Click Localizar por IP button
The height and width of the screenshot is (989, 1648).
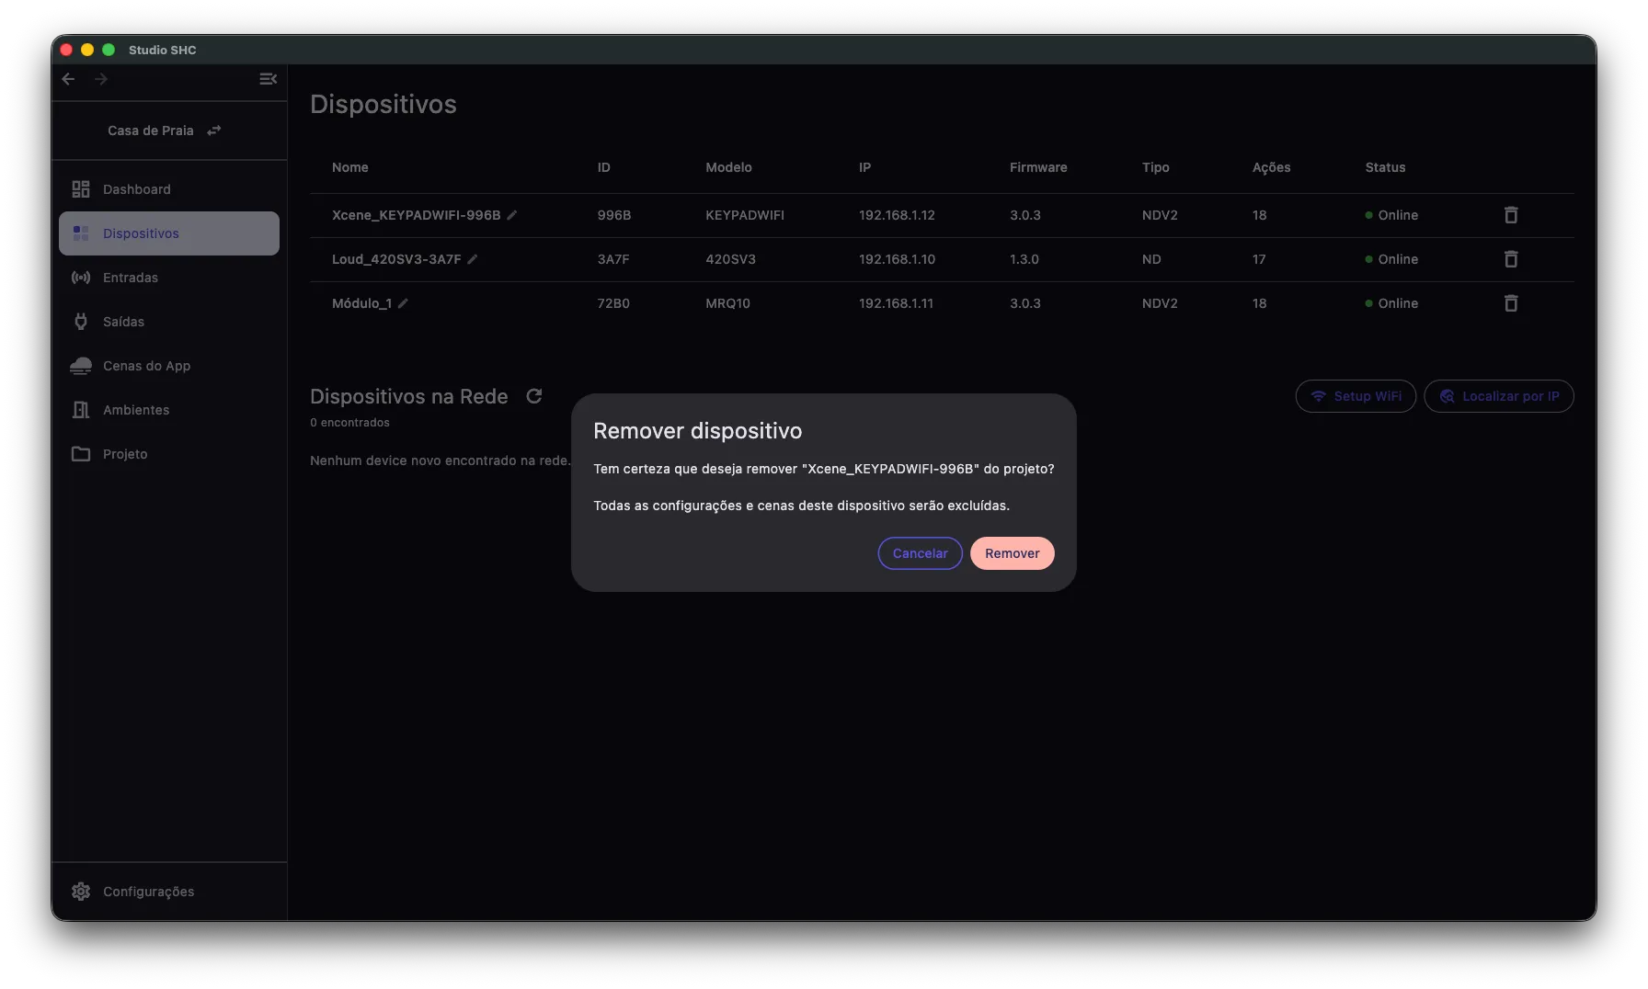pyautogui.click(x=1498, y=396)
